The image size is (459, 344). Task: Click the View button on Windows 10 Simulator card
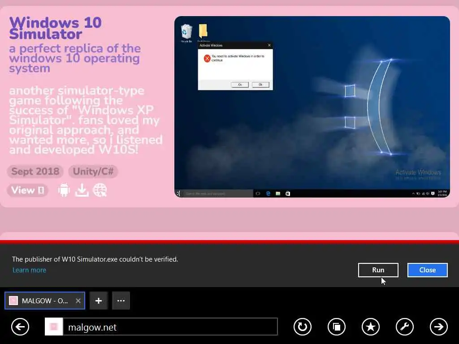tap(28, 190)
